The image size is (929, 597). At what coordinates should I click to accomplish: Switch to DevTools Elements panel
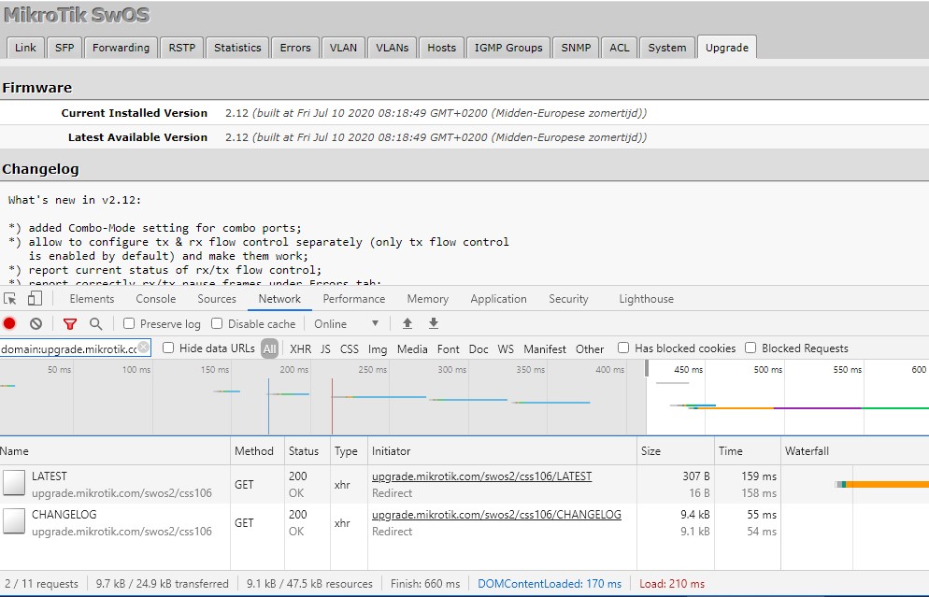pyautogui.click(x=92, y=299)
